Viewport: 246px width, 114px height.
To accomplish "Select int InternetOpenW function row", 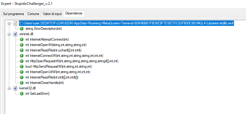I will [x=56, y=45].
